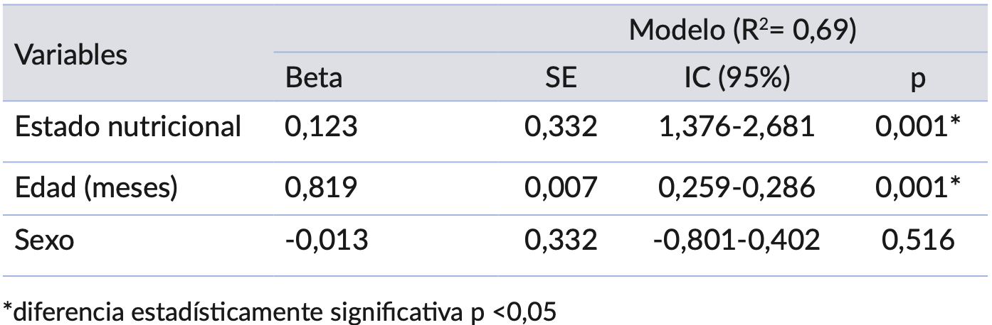Screen dimensions: 992x325
Task: Select the SE column header
Action: [560, 78]
